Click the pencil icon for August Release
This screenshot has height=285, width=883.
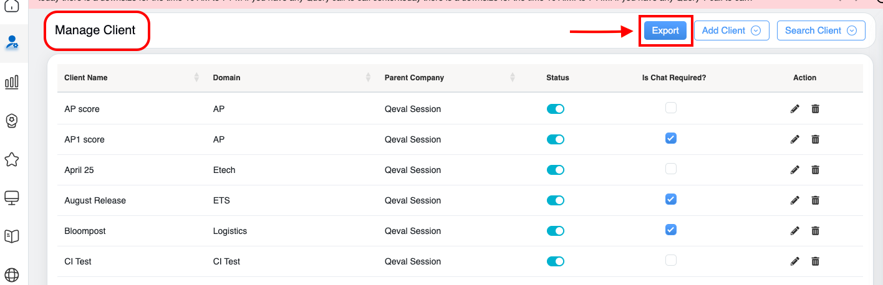[794, 200]
